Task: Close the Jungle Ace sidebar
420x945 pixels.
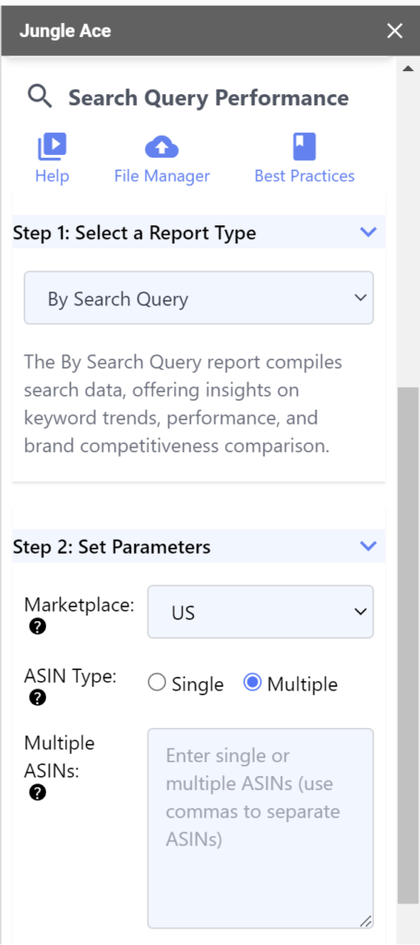Action: 395,30
